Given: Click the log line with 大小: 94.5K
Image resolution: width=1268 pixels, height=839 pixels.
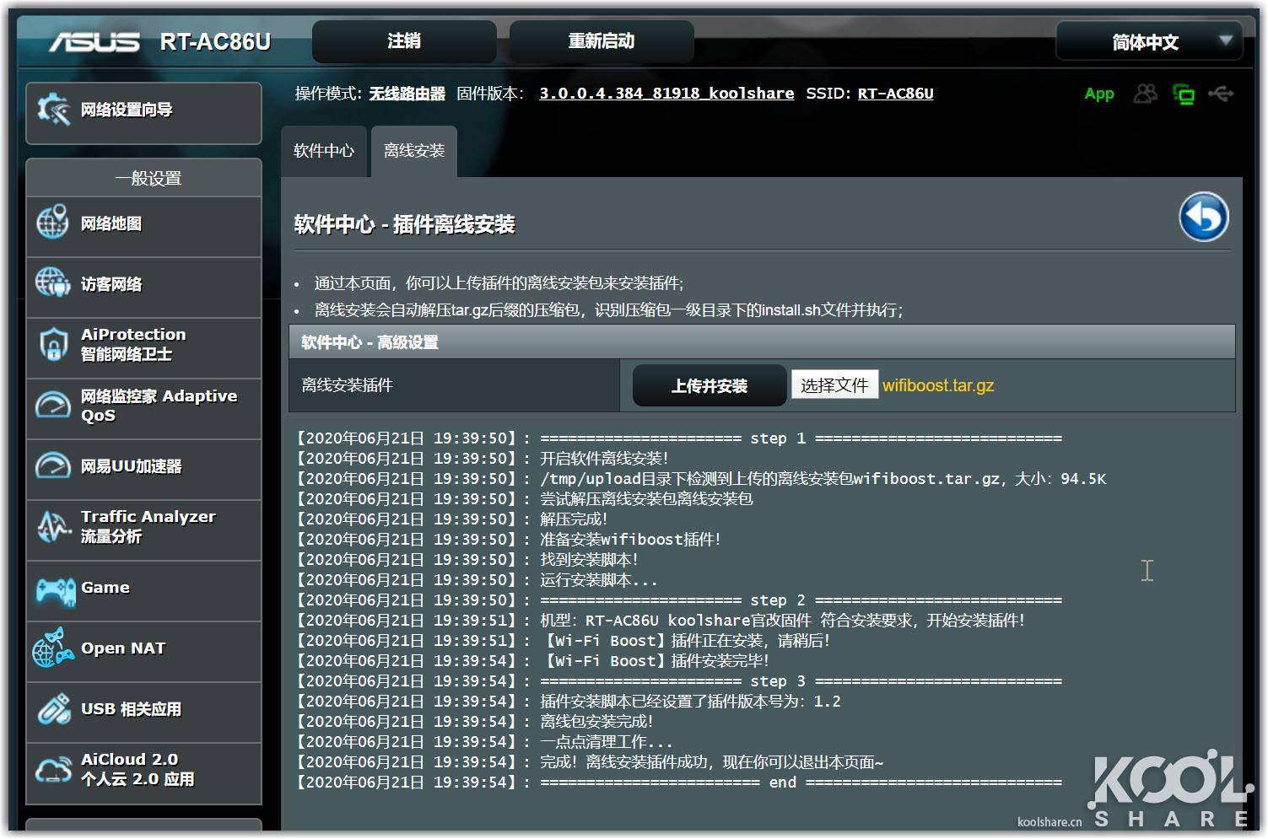Looking at the screenshot, I should tap(700, 479).
